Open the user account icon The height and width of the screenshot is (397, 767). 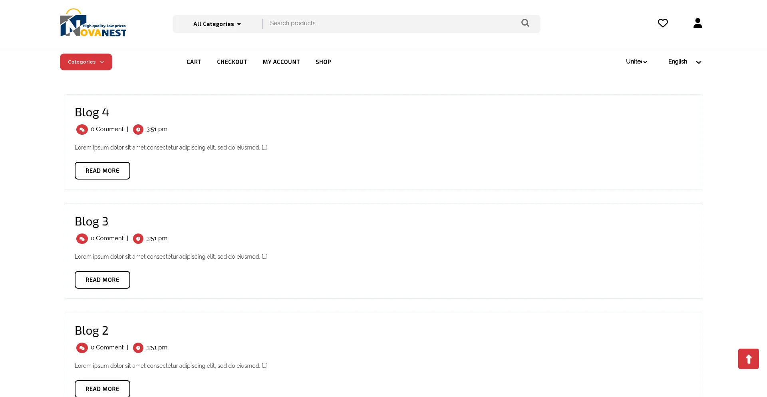697,23
